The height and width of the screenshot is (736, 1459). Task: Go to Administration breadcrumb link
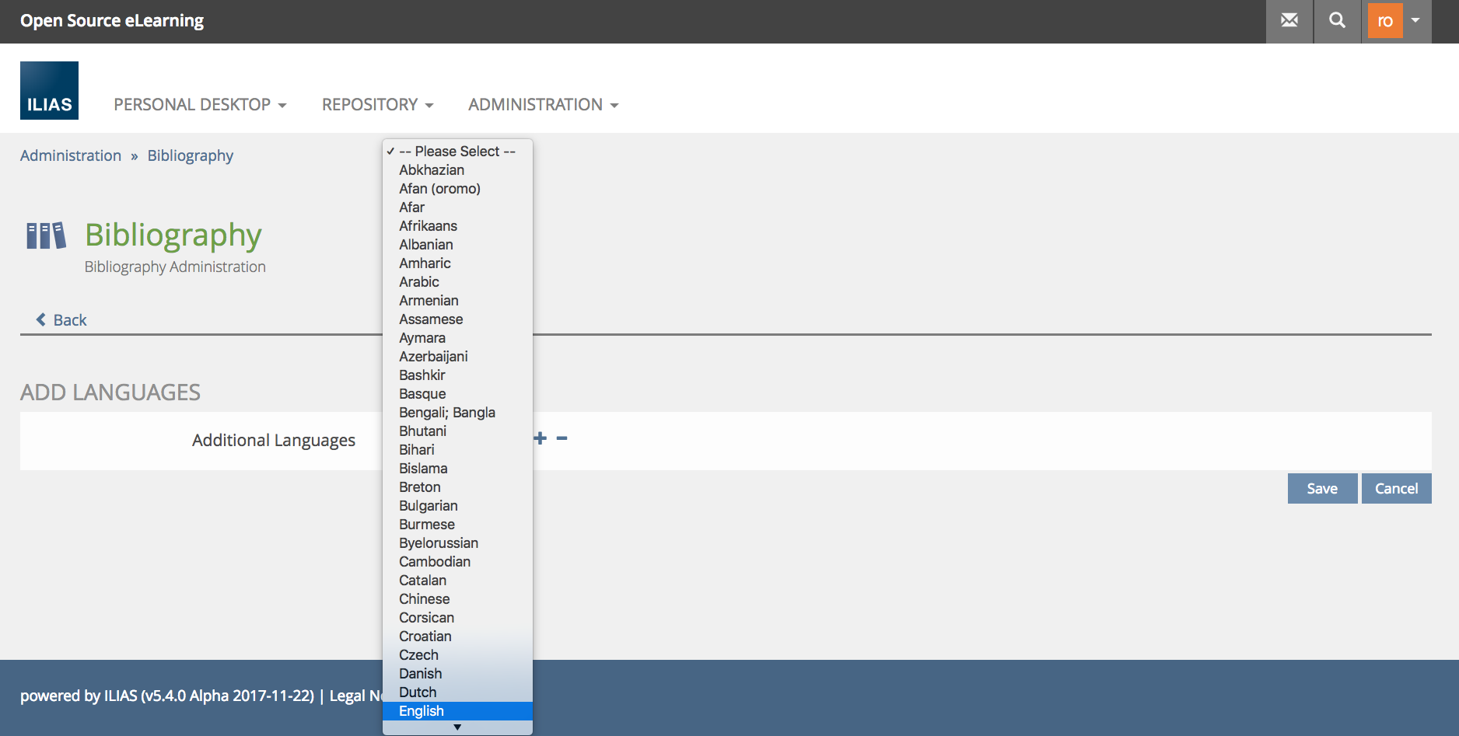point(71,155)
